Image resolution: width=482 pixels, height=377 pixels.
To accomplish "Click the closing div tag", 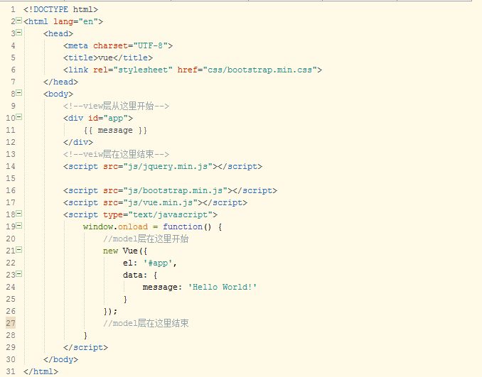I will [x=78, y=142].
